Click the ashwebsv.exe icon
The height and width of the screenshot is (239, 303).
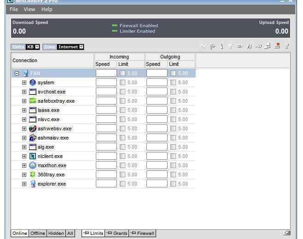33,128
